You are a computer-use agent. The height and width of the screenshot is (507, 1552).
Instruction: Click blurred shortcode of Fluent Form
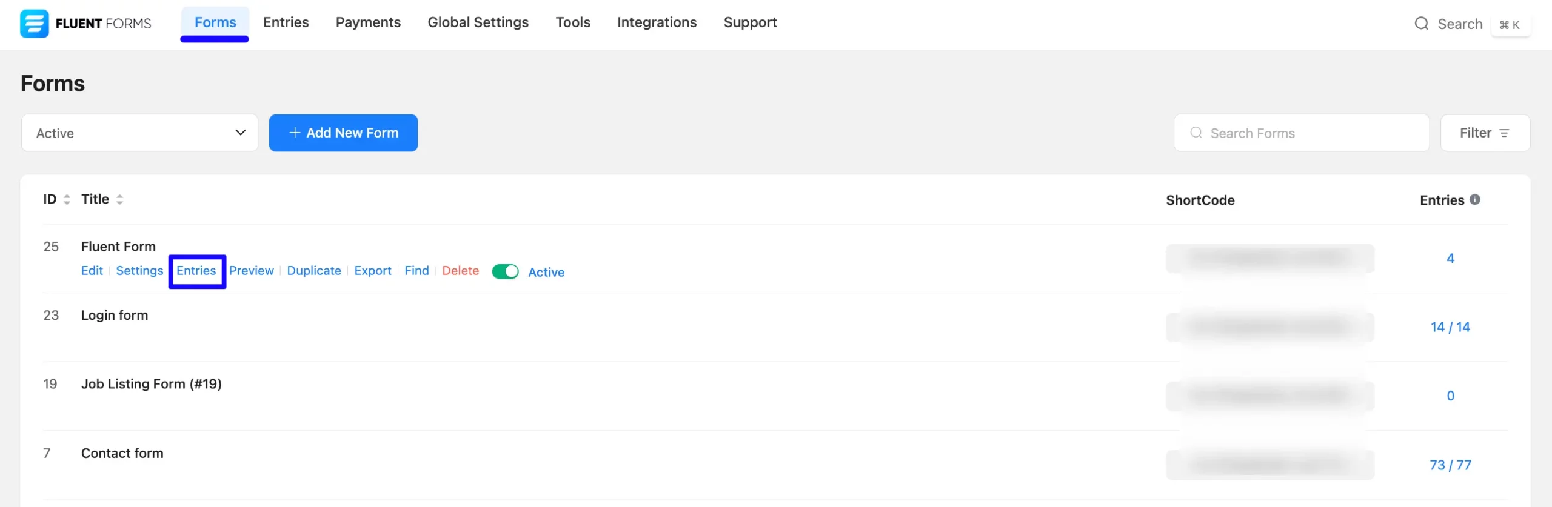click(1270, 259)
